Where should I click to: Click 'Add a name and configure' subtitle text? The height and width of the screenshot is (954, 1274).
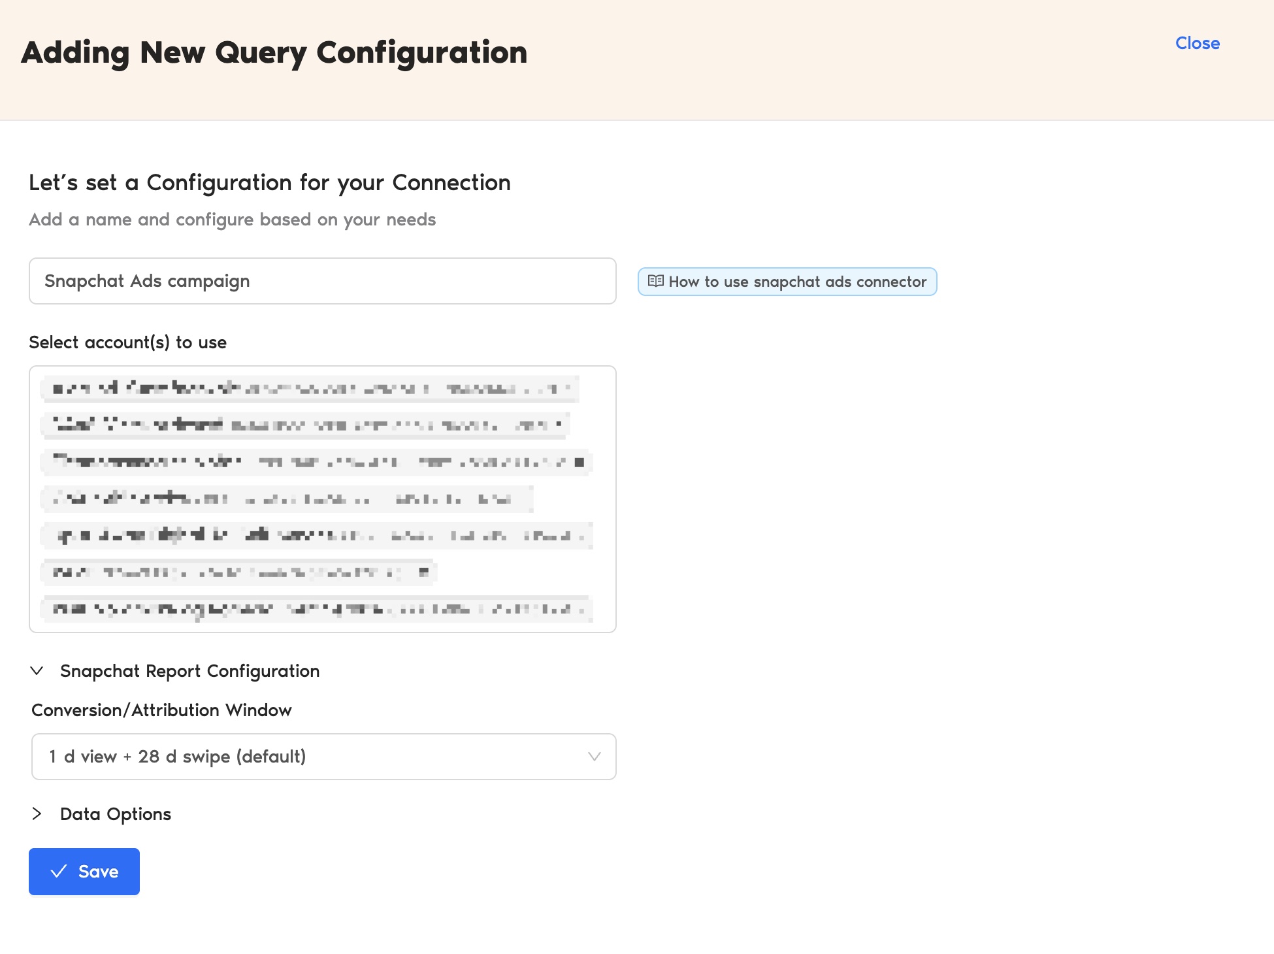pos(232,220)
